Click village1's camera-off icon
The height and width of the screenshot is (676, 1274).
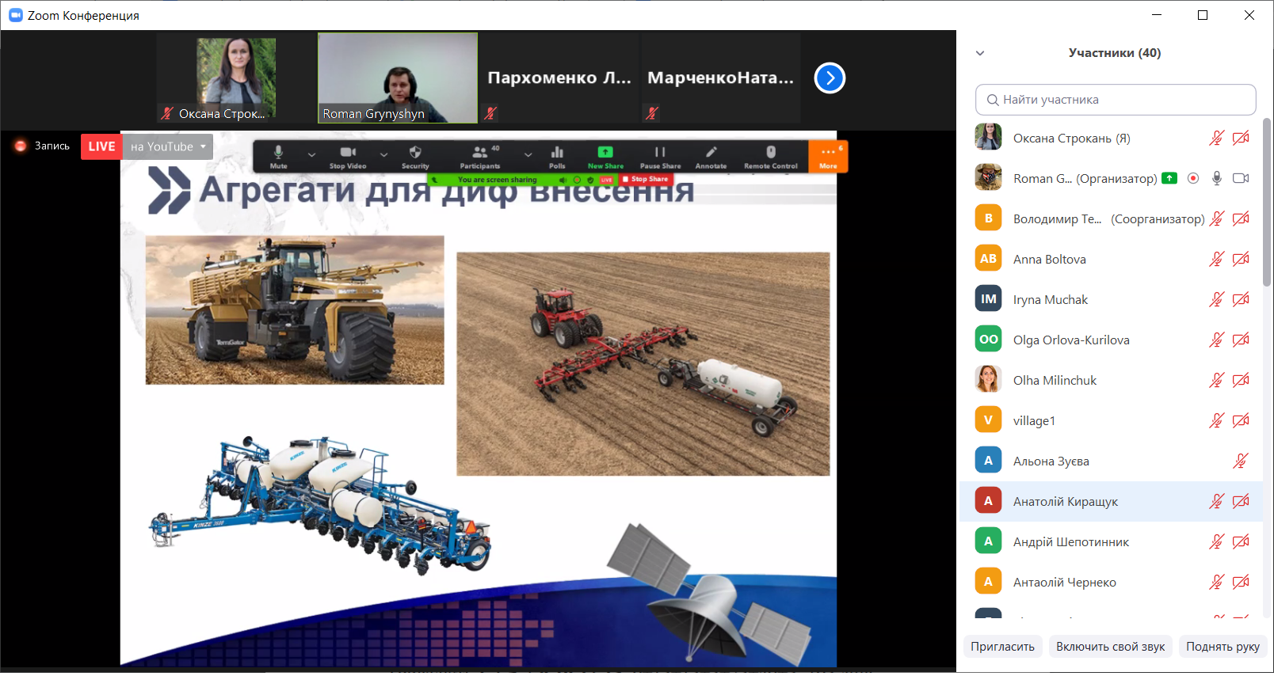[x=1241, y=420]
